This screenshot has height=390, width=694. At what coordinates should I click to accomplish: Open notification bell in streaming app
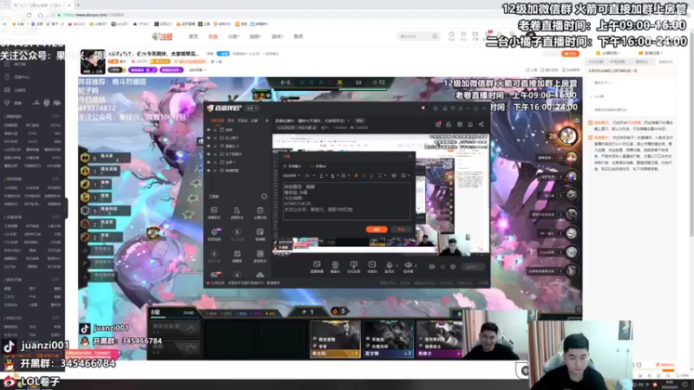click(470, 124)
